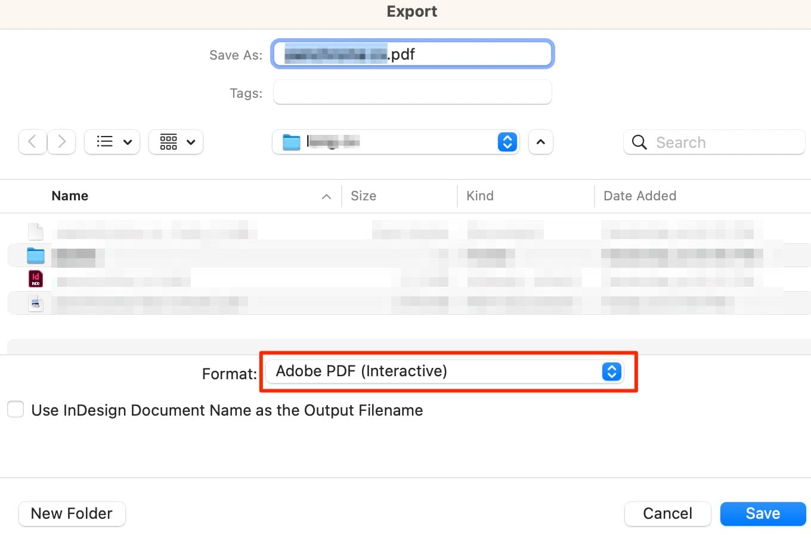Click the back navigation arrow

tap(32, 142)
